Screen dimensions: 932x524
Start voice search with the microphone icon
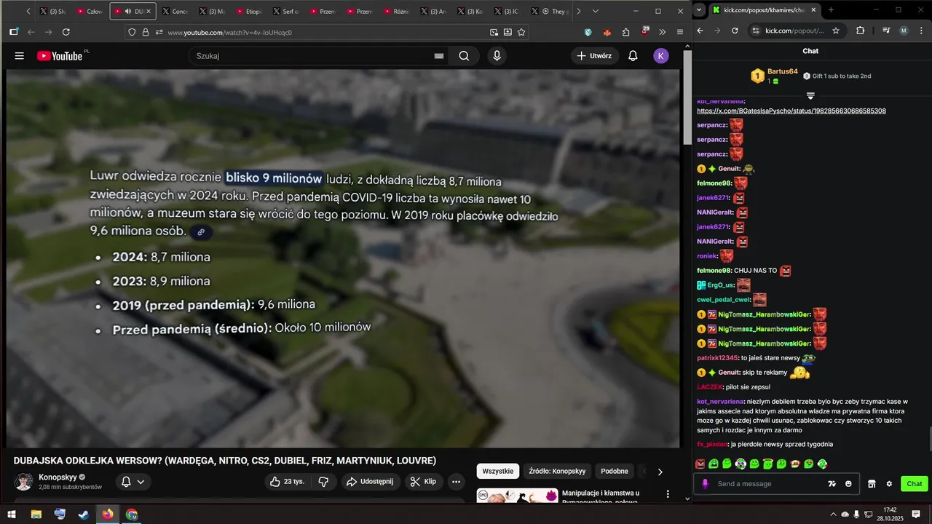pos(497,56)
